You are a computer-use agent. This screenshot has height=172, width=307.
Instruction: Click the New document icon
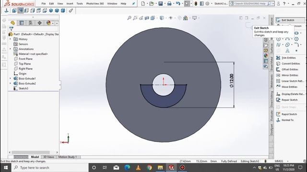[143, 3]
